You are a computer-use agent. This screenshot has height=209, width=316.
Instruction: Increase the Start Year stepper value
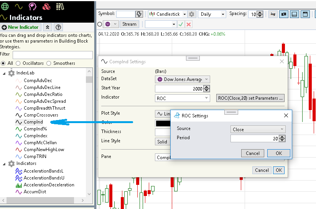[207, 87]
